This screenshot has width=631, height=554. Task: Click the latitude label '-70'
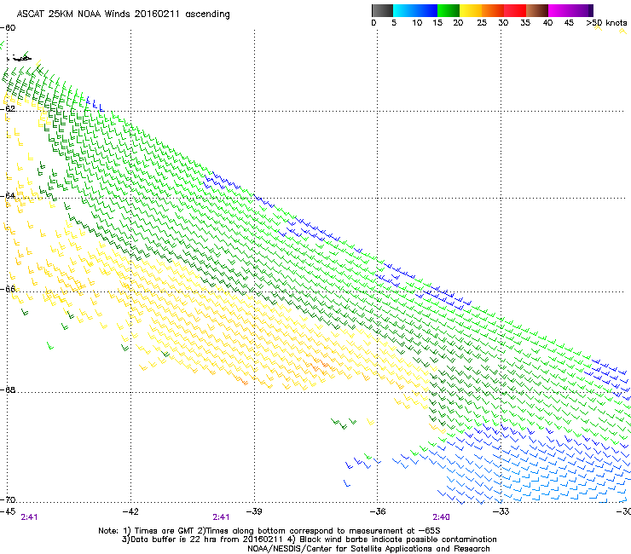pos(8,499)
